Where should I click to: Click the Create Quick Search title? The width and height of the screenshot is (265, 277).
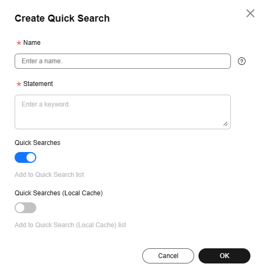(x=62, y=18)
